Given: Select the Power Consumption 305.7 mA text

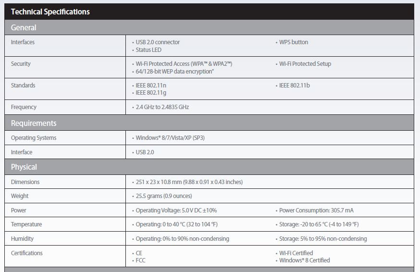Looking at the screenshot, I should 316,210.
